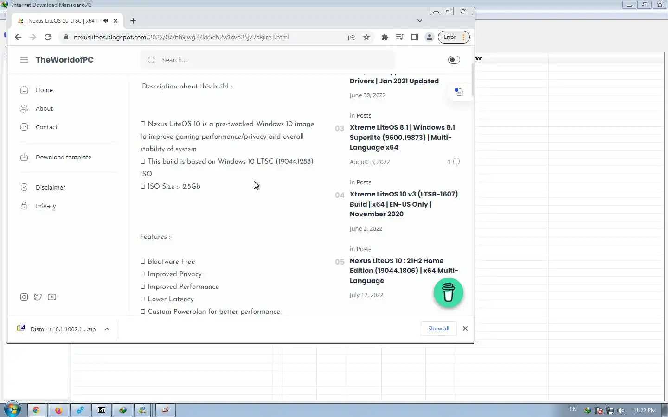Click the Posts category link above the Xtreme LiteOS 8.1 post
Viewport: 668px width, 417px height.
pyautogui.click(x=364, y=115)
